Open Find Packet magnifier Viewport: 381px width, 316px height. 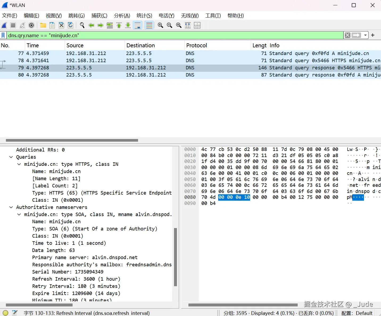tap(82, 25)
